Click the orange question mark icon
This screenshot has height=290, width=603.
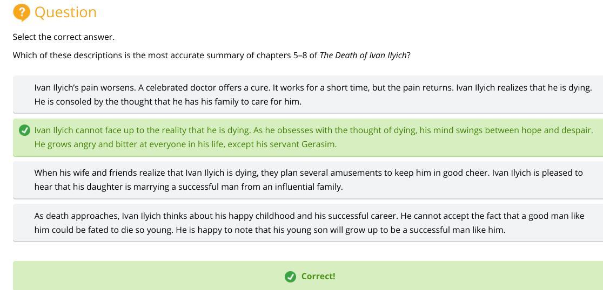(x=21, y=12)
